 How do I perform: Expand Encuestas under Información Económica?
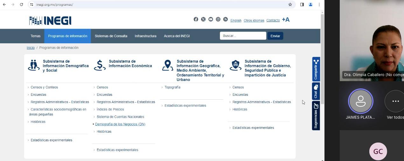point(104,94)
